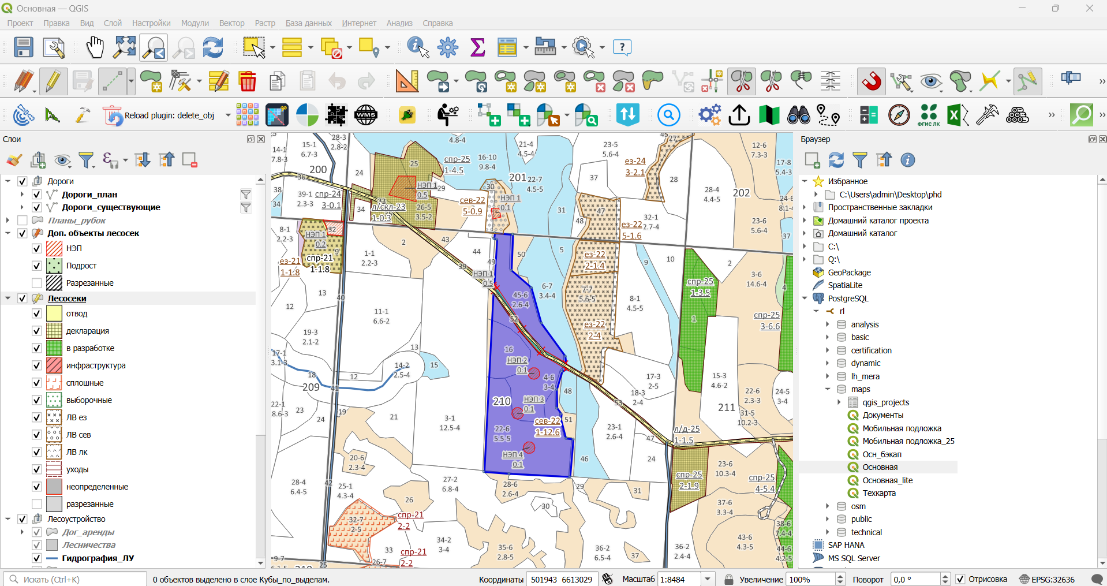Open the Python gear settings plugin icon
1107x586 pixels.
[709, 115]
